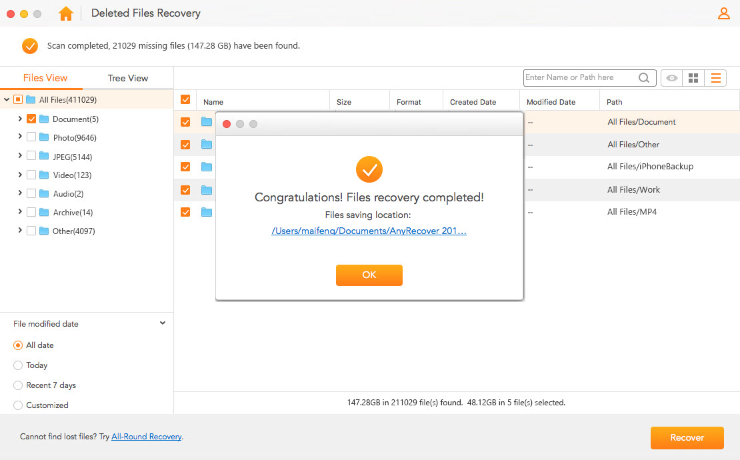The image size is (740, 460).
Task: Click the search magnifier icon
Action: click(644, 77)
